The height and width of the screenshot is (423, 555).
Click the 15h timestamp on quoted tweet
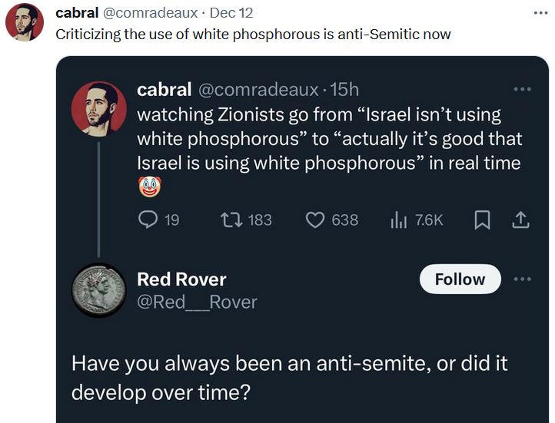tap(344, 90)
